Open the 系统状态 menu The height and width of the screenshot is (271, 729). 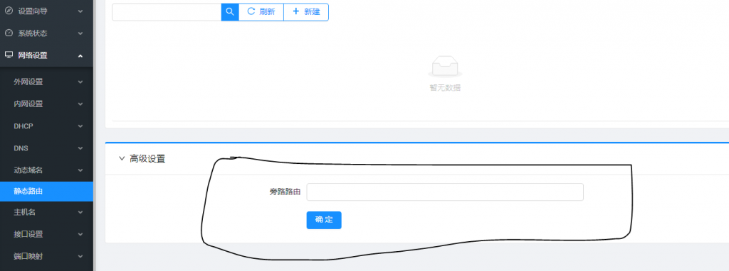[x=46, y=33]
